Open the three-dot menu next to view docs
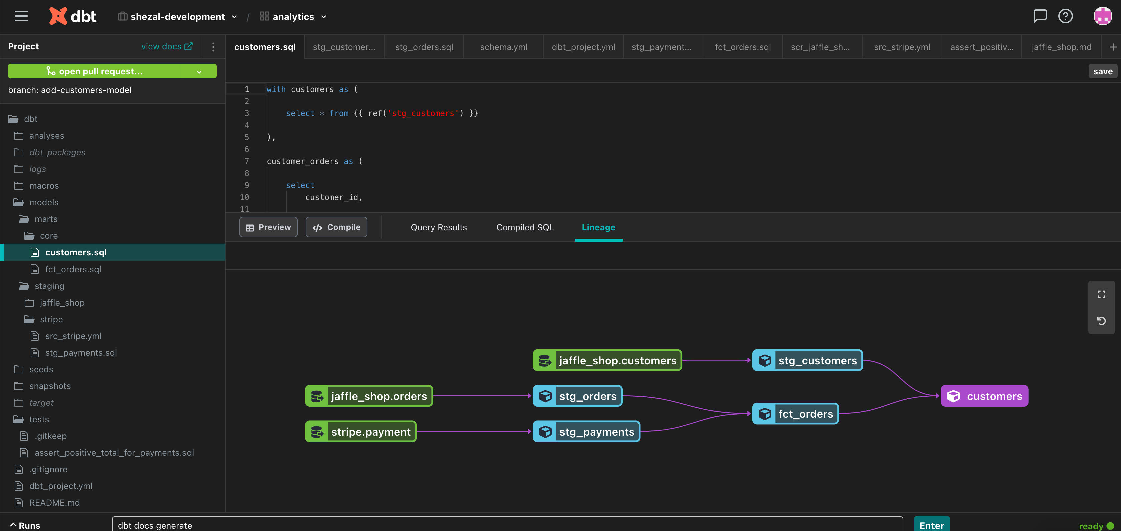The width and height of the screenshot is (1121, 531). pyautogui.click(x=213, y=47)
